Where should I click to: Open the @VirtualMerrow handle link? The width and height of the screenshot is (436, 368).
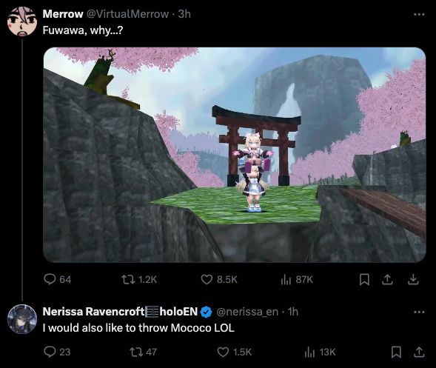point(127,14)
